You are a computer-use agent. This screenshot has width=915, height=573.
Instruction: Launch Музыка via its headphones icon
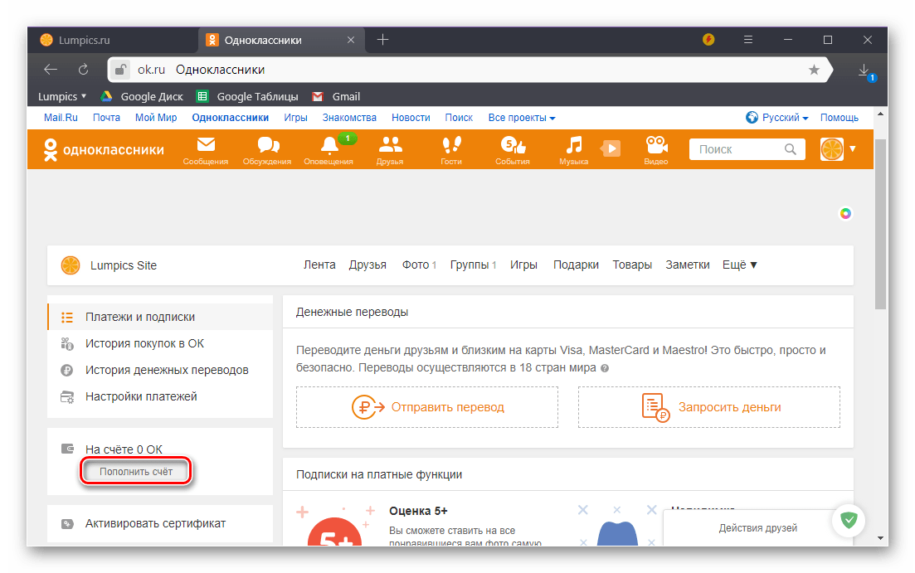coord(572,150)
